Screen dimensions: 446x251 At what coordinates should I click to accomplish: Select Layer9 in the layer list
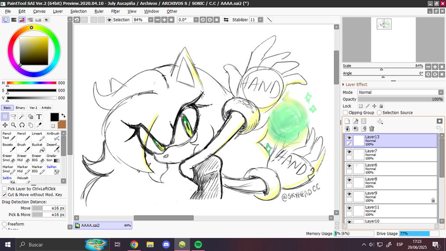pos(391,197)
